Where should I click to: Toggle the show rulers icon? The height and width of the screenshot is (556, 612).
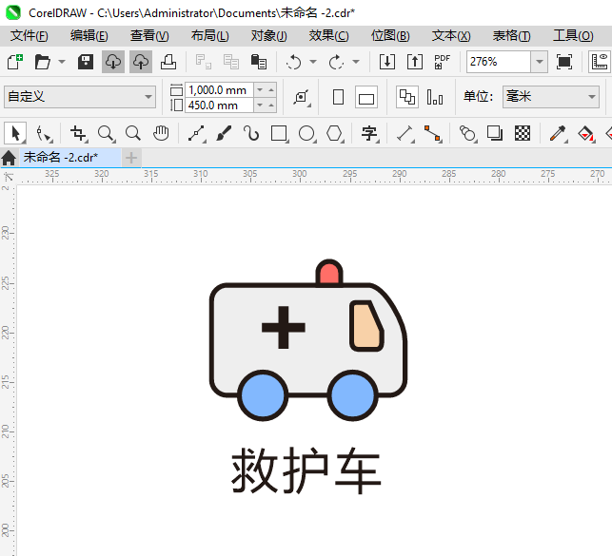click(600, 62)
